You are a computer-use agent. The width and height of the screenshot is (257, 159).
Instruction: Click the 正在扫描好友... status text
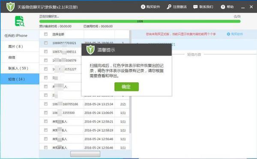point(49,16)
